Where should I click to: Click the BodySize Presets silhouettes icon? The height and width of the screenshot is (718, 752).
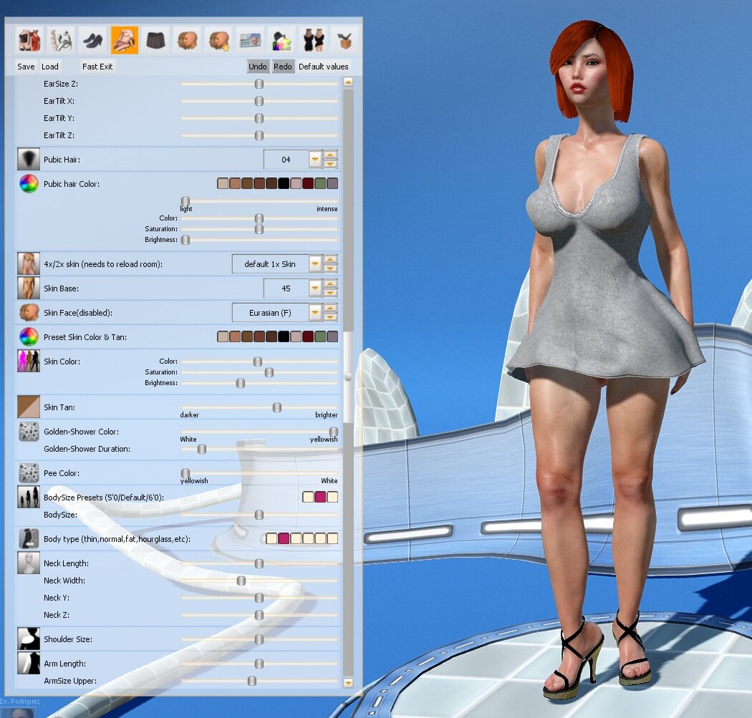pyautogui.click(x=29, y=497)
